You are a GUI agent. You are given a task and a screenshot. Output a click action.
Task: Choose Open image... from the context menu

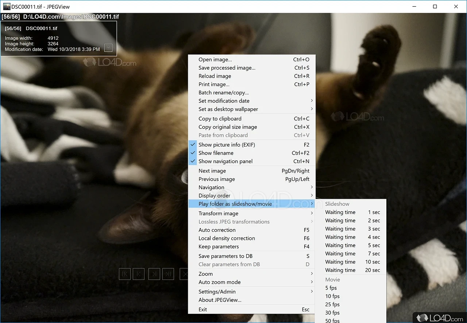[x=252, y=59]
